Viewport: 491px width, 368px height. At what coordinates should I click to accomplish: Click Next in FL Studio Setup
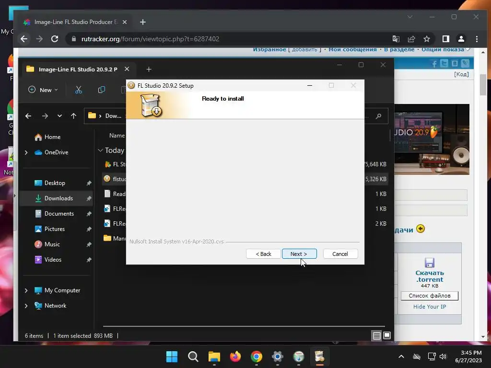click(299, 254)
